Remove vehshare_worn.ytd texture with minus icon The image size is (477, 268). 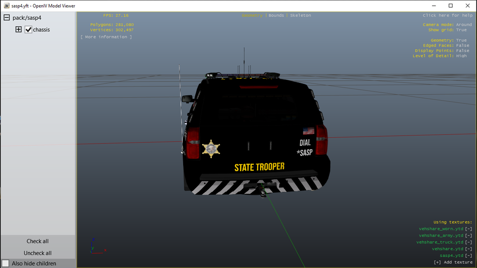(x=468, y=229)
